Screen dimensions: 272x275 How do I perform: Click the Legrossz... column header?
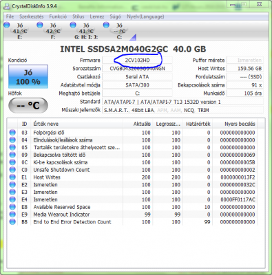[x=168, y=124]
